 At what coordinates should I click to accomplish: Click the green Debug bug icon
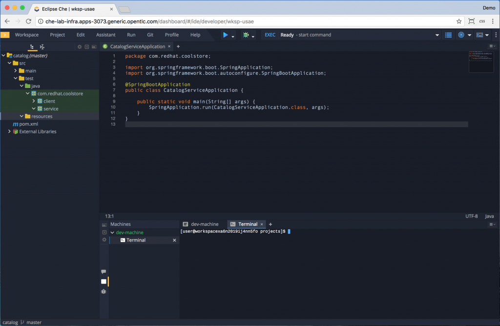pos(246,35)
